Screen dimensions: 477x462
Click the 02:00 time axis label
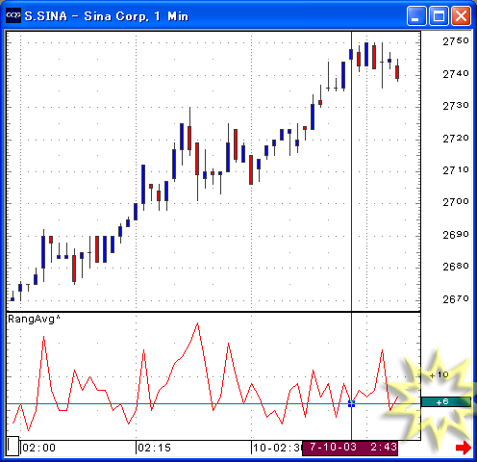[39, 448]
